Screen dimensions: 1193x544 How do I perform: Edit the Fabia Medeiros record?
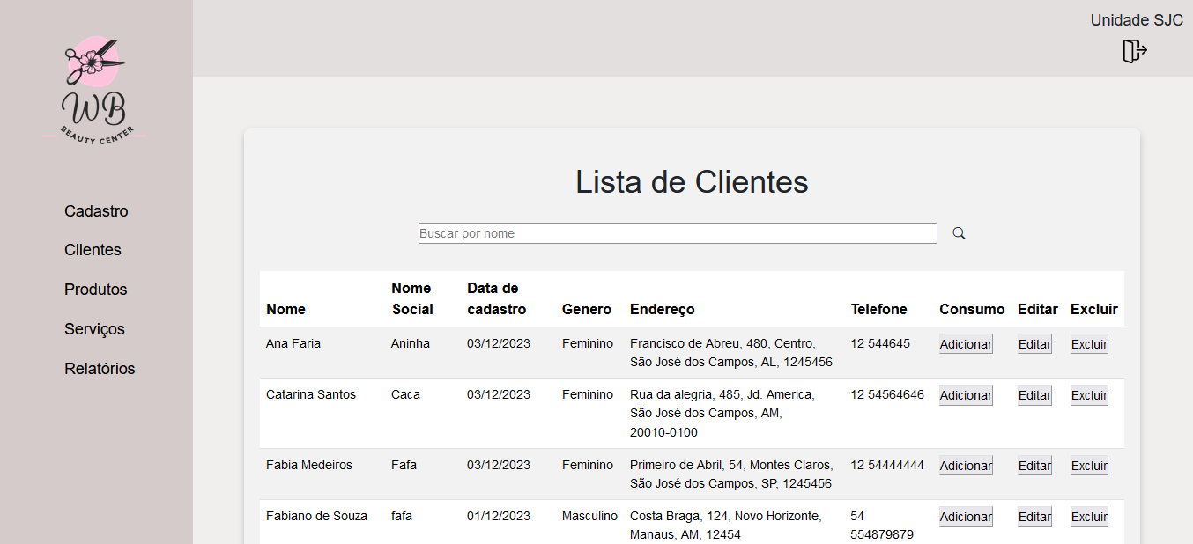1034,466
